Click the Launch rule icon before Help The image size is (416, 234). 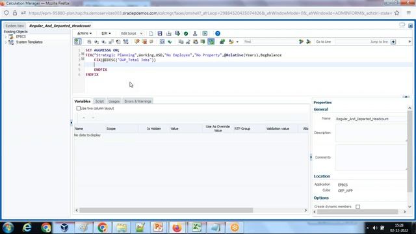pyautogui.click(x=205, y=33)
